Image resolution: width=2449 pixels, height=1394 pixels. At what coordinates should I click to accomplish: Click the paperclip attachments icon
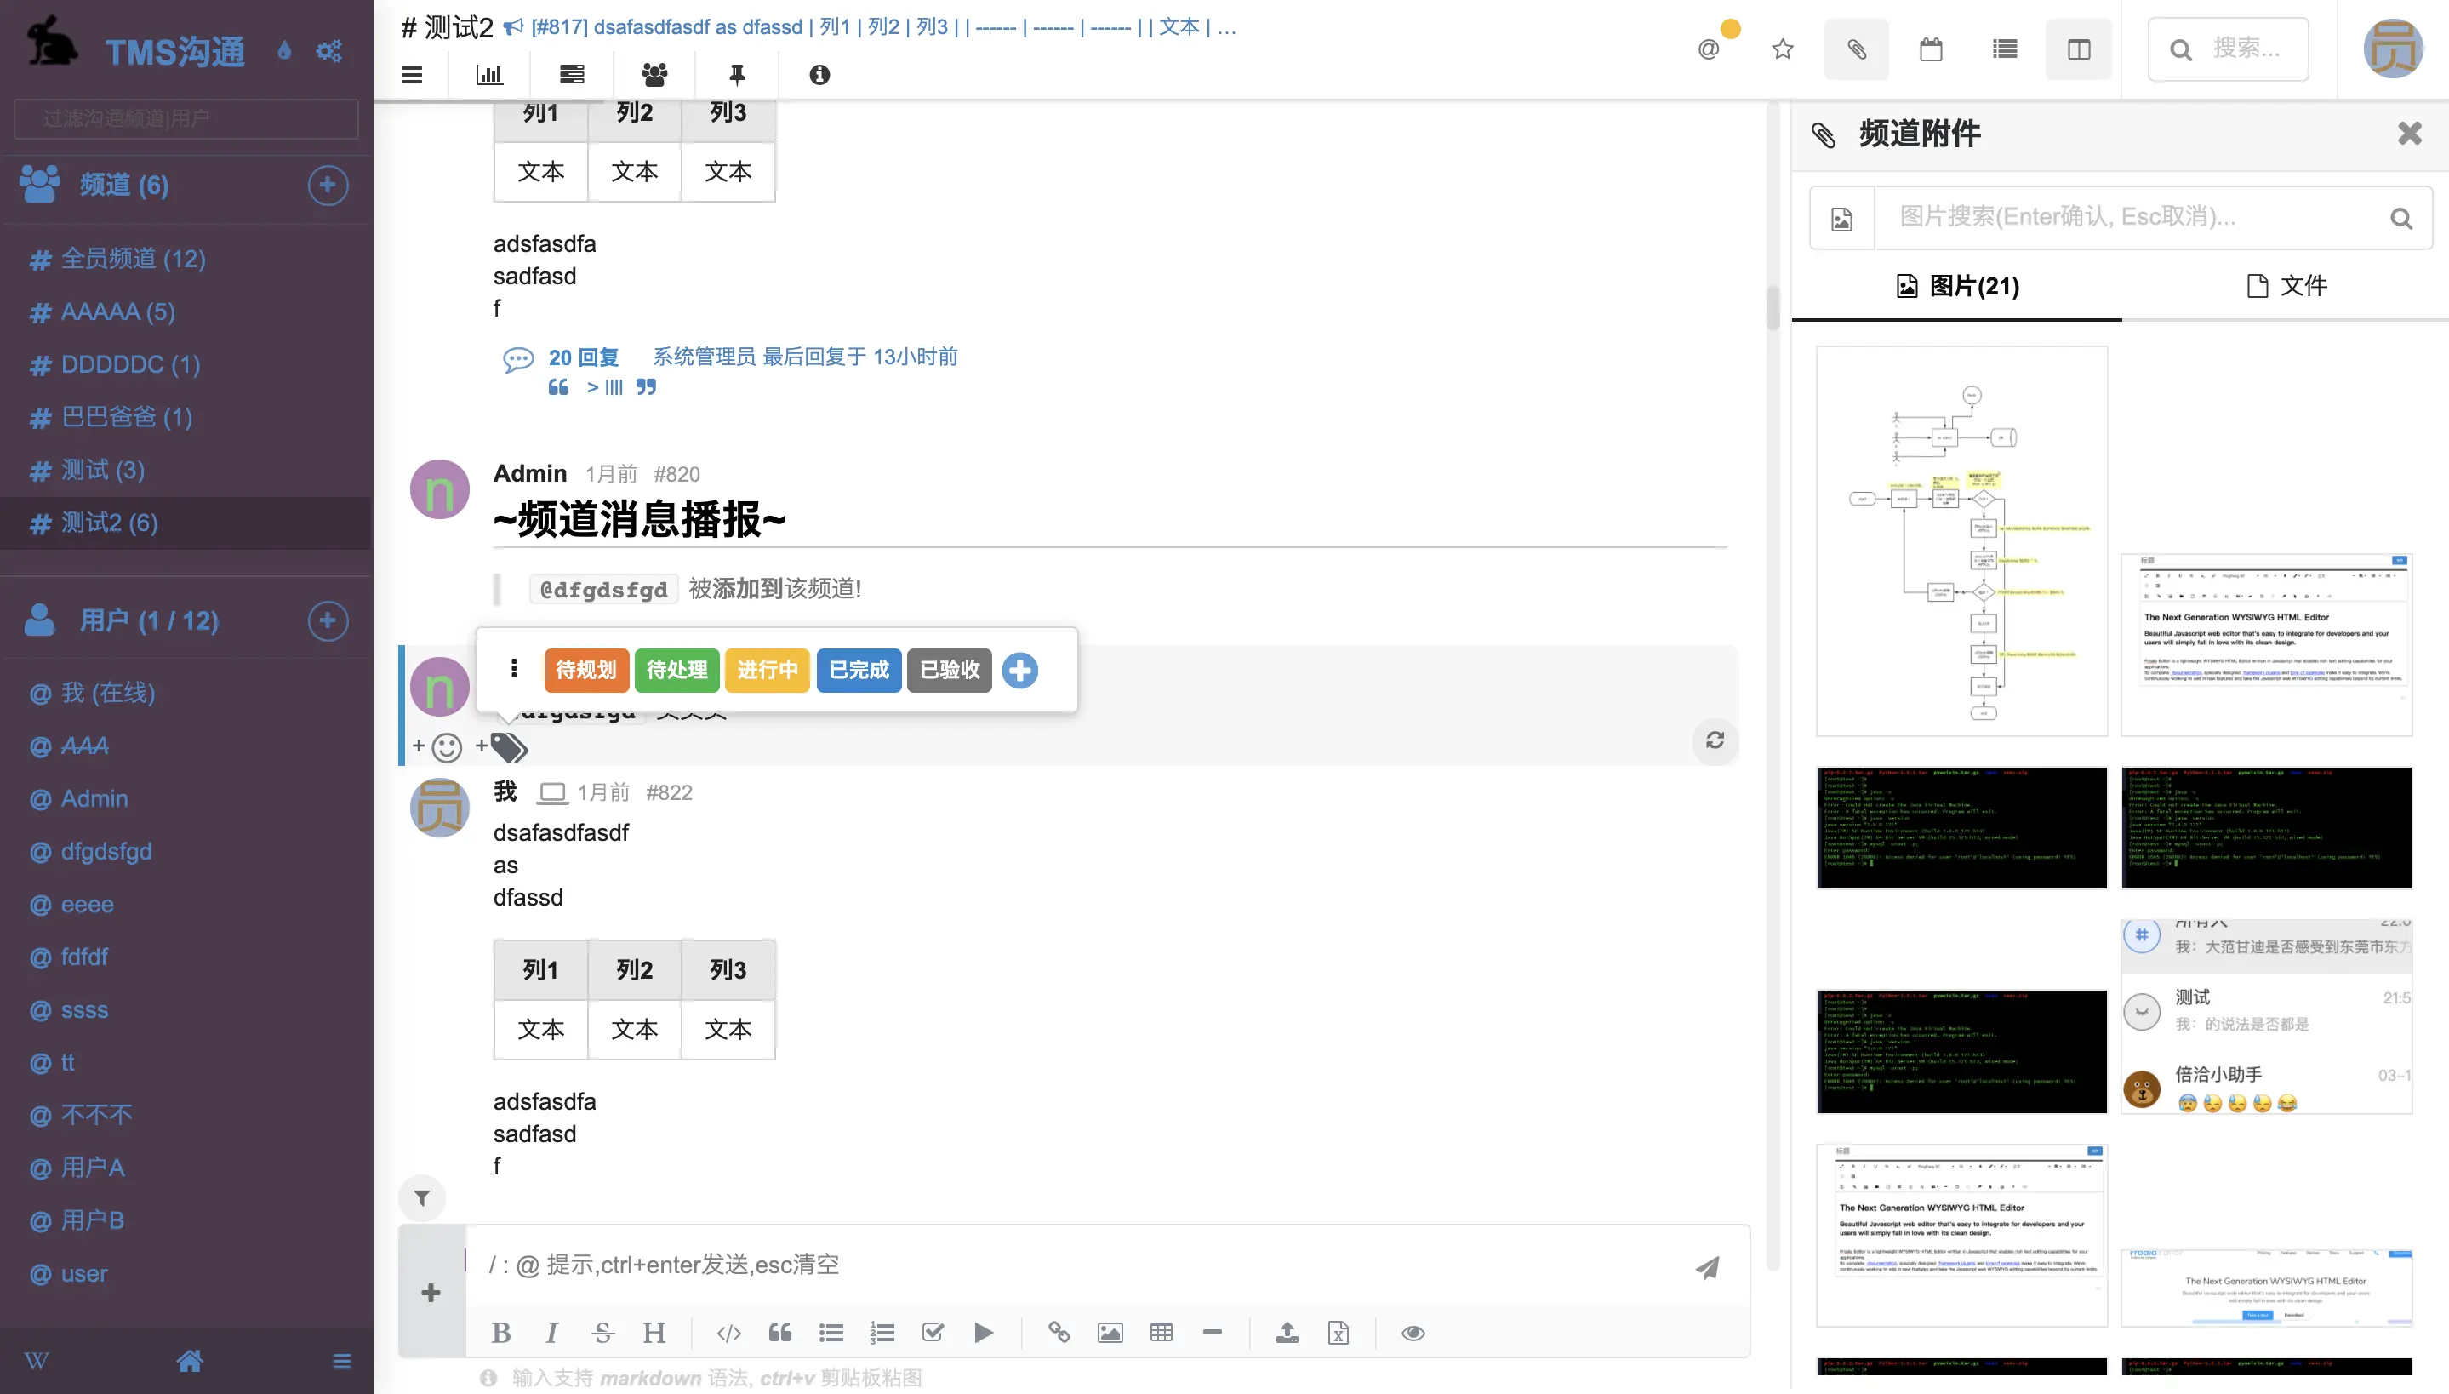pyautogui.click(x=1856, y=49)
